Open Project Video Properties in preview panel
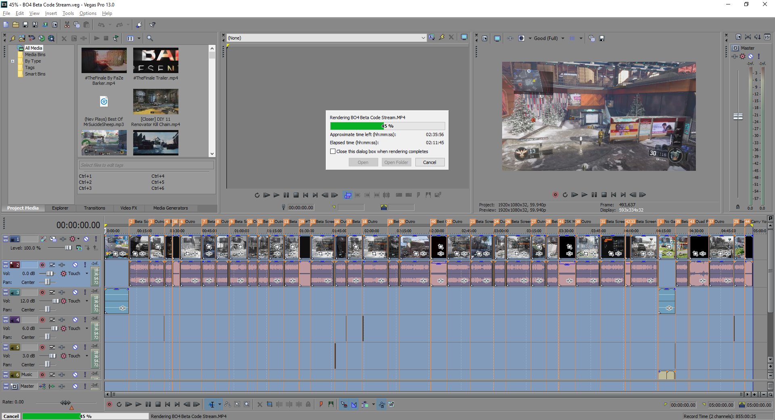 pyautogui.click(x=485, y=38)
